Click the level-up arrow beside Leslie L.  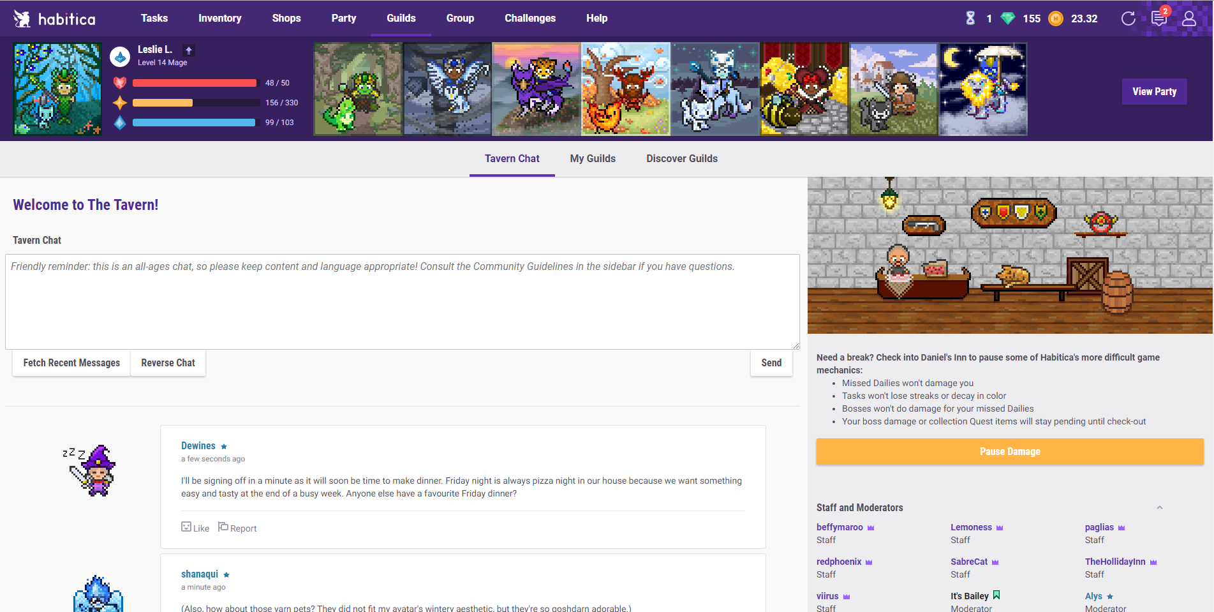(x=189, y=50)
